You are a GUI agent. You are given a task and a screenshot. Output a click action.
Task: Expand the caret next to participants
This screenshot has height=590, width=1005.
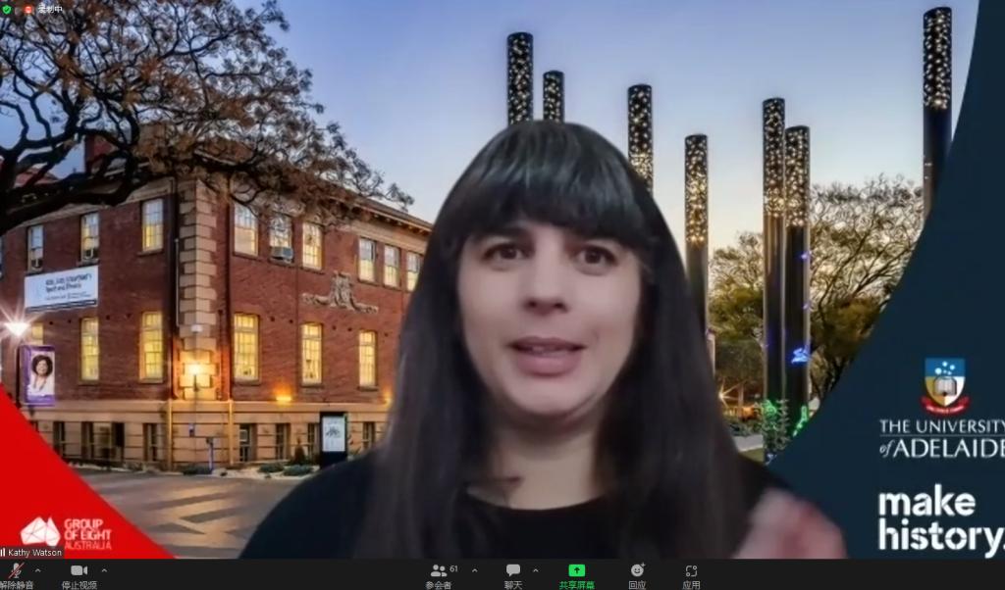point(475,569)
